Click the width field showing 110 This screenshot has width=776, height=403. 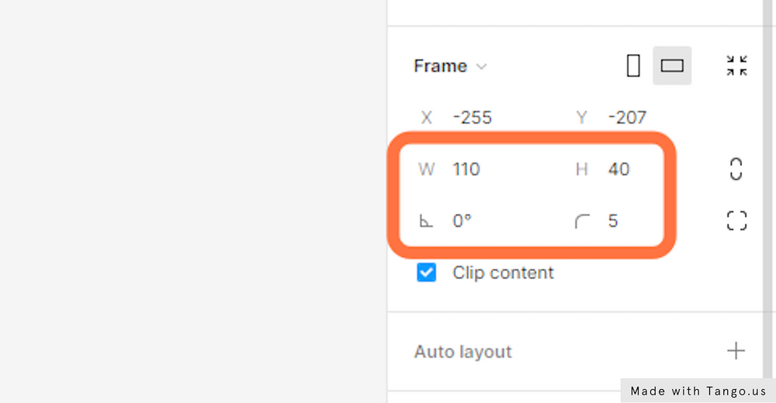click(x=466, y=169)
